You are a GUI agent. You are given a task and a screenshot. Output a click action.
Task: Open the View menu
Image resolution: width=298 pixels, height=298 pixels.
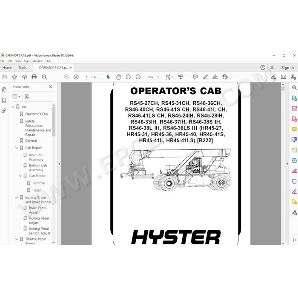coord(18,61)
